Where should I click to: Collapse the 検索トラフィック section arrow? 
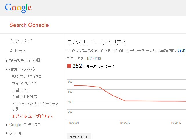[x=7, y=69]
